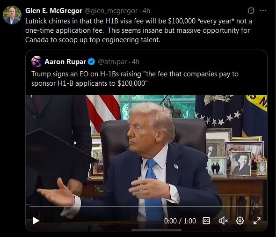The width and height of the screenshot is (276, 237).
Task: Click the Glen E. McGregor display name
Action: click(54, 11)
